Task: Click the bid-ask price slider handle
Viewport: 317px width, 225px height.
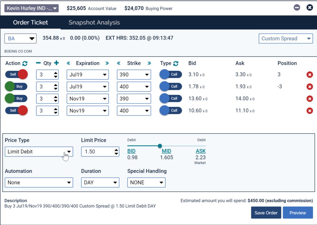Action: coord(160,146)
